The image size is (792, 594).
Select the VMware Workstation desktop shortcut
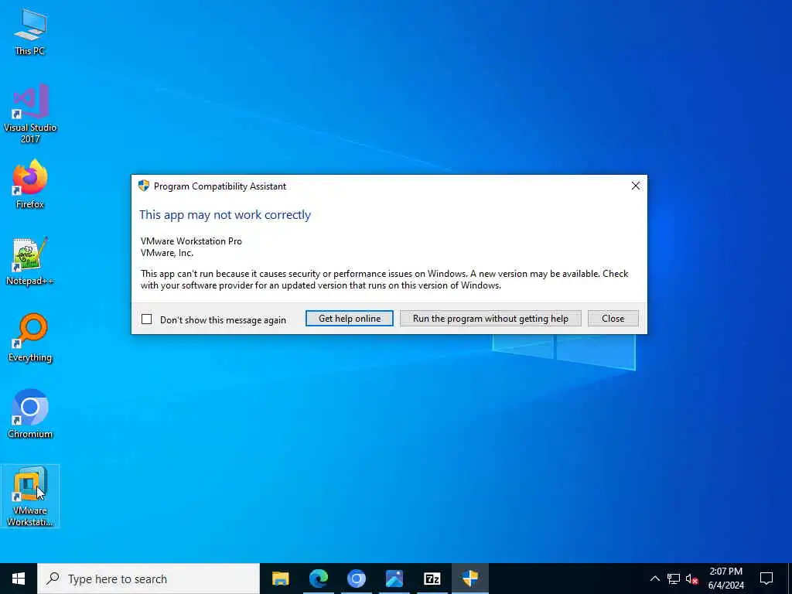click(x=30, y=496)
